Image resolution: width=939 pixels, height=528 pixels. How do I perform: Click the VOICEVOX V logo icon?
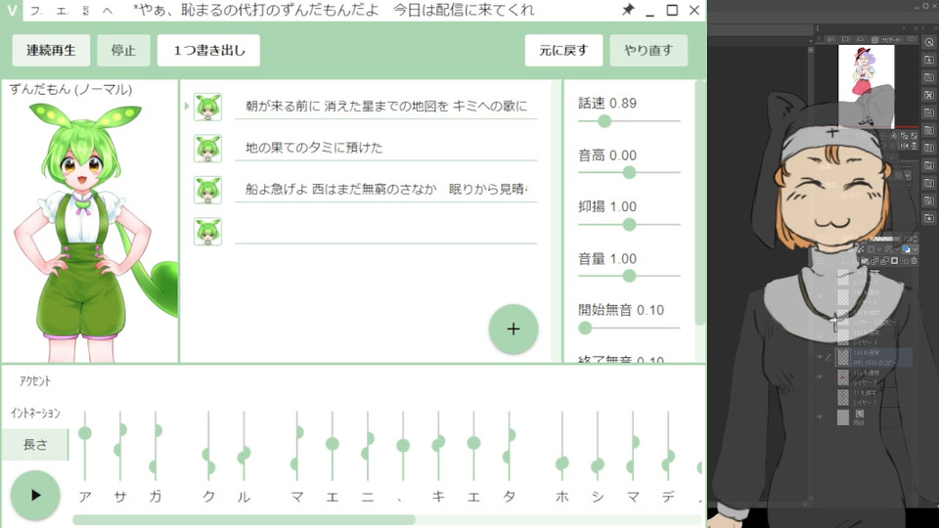[12, 10]
